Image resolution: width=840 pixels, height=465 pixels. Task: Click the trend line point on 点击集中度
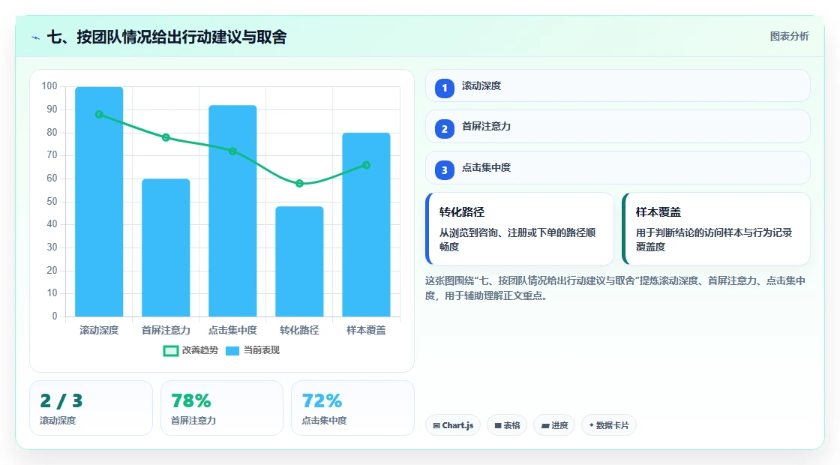click(x=232, y=151)
